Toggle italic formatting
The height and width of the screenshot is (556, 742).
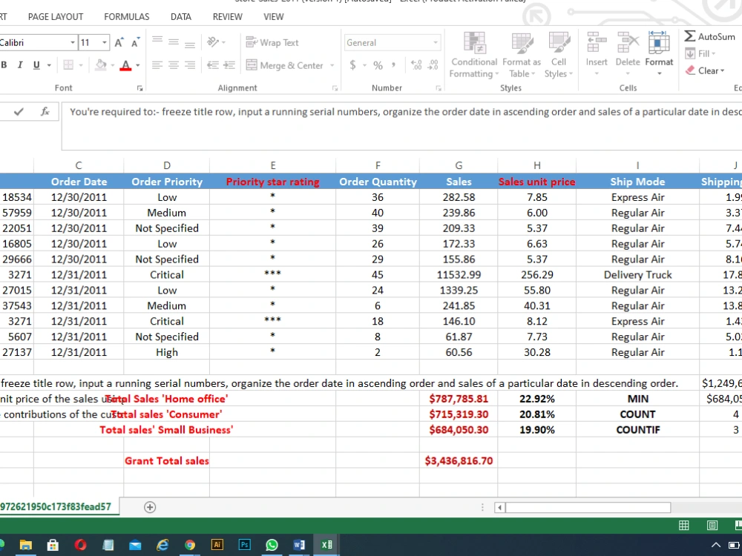[x=20, y=65]
